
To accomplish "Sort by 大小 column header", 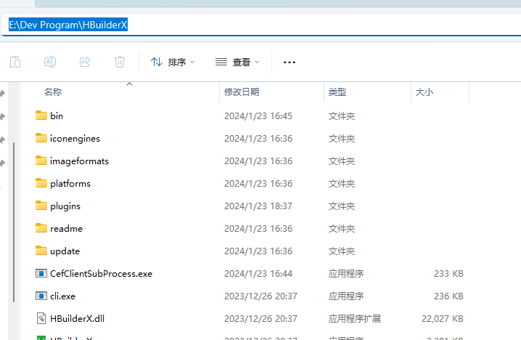I will [x=424, y=92].
